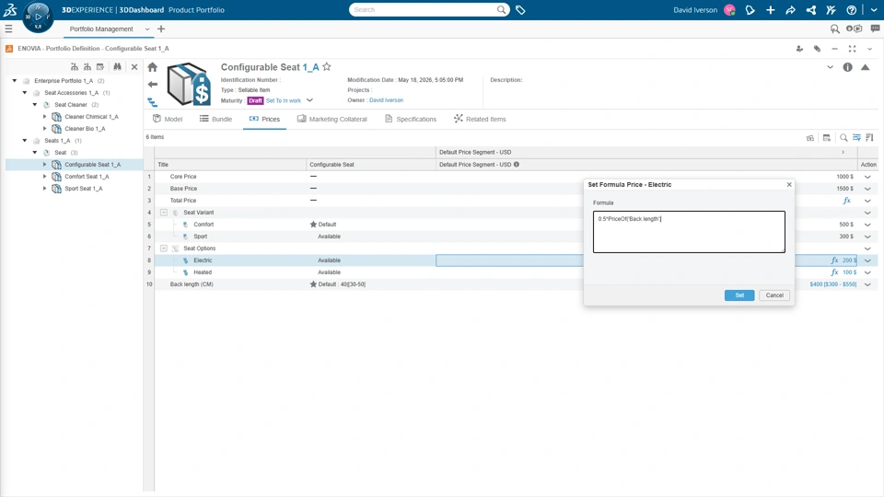The height and width of the screenshot is (497, 884).
Task: Click the Set To In work link
Action: coord(284,101)
